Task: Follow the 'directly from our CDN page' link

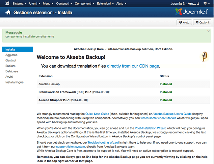Action: coord(133,66)
